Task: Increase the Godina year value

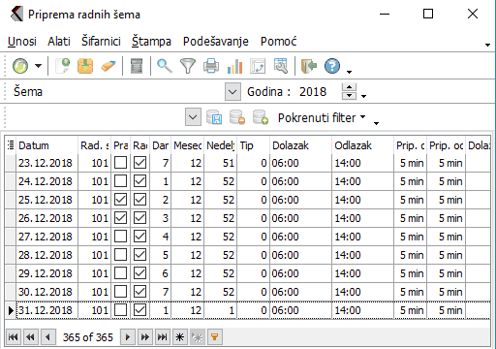Action: tap(349, 87)
